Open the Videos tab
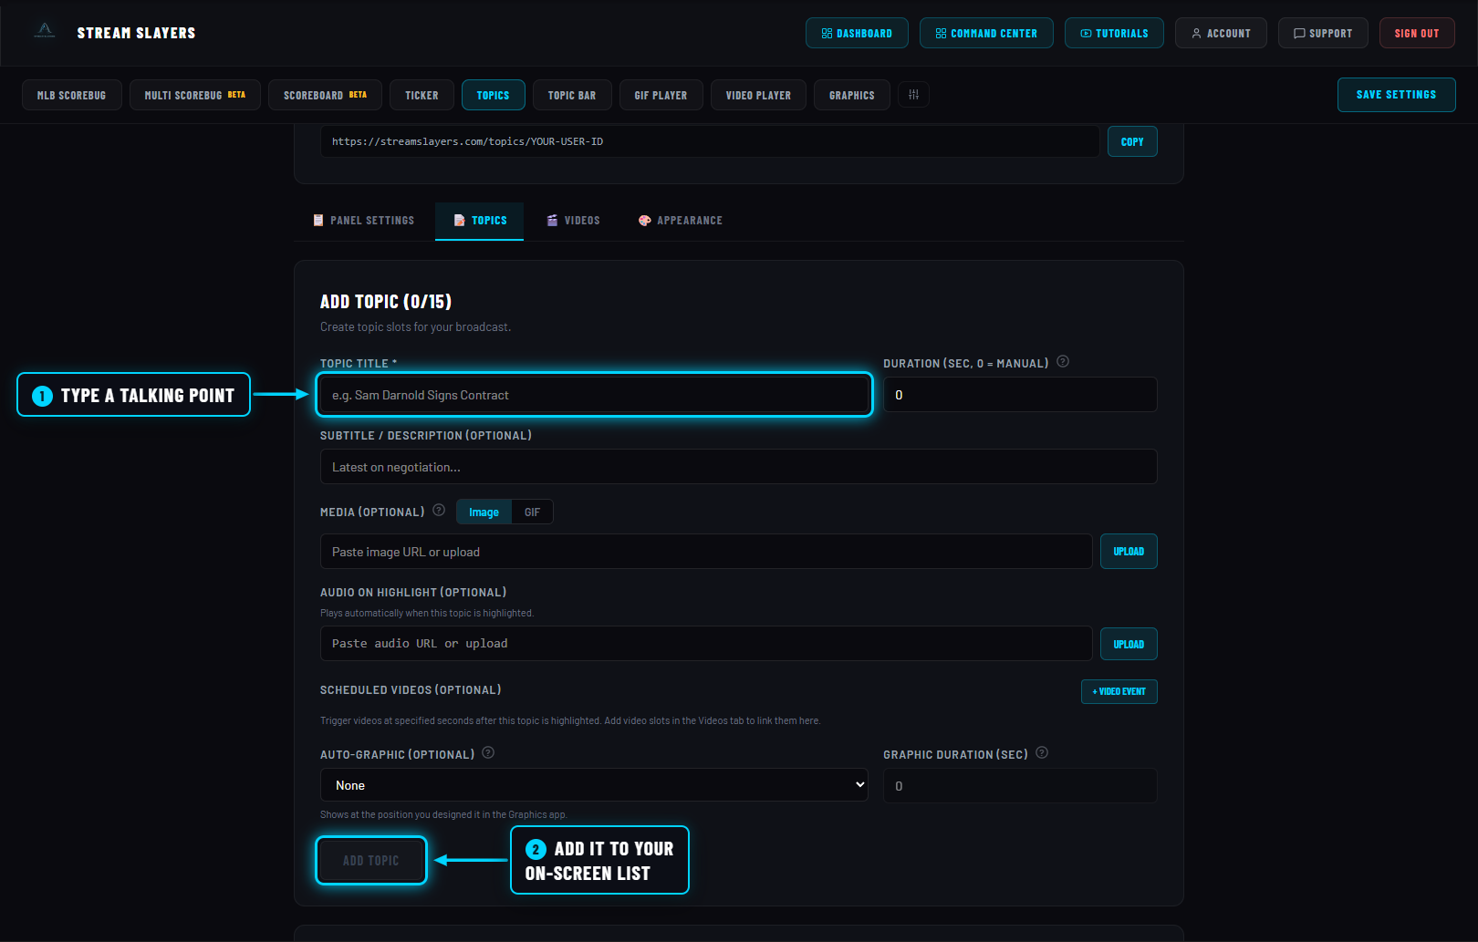This screenshot has width=1478, height=942. point(573,221)
